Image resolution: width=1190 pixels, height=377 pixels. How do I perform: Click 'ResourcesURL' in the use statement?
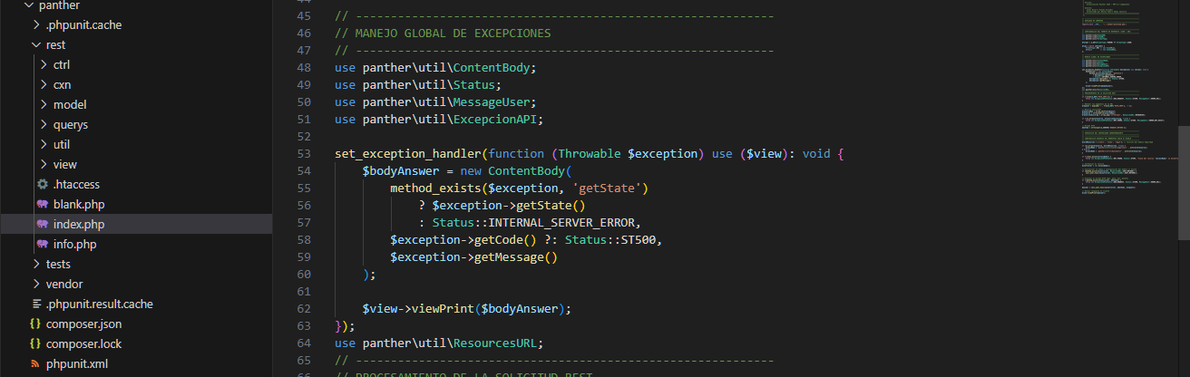494,343
